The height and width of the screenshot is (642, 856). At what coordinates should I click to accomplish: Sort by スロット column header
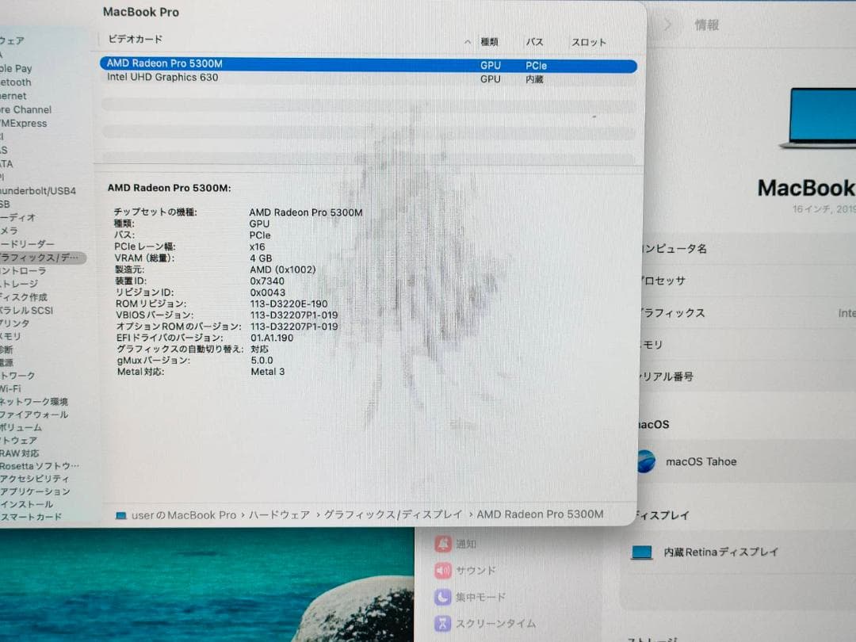click(588, 42)
